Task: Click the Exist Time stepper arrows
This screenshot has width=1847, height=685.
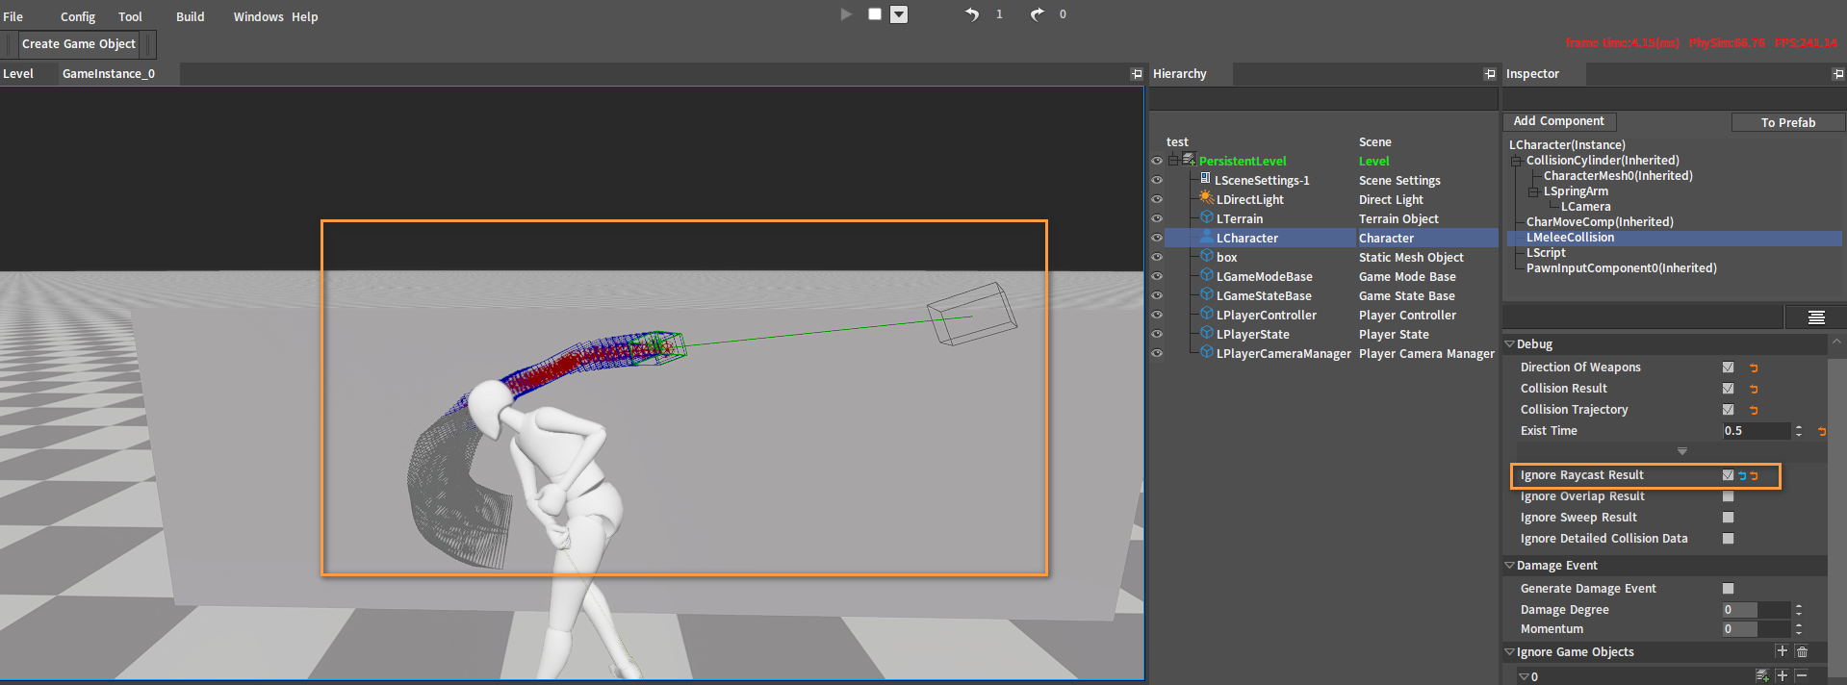Action: coord(1799,431)
